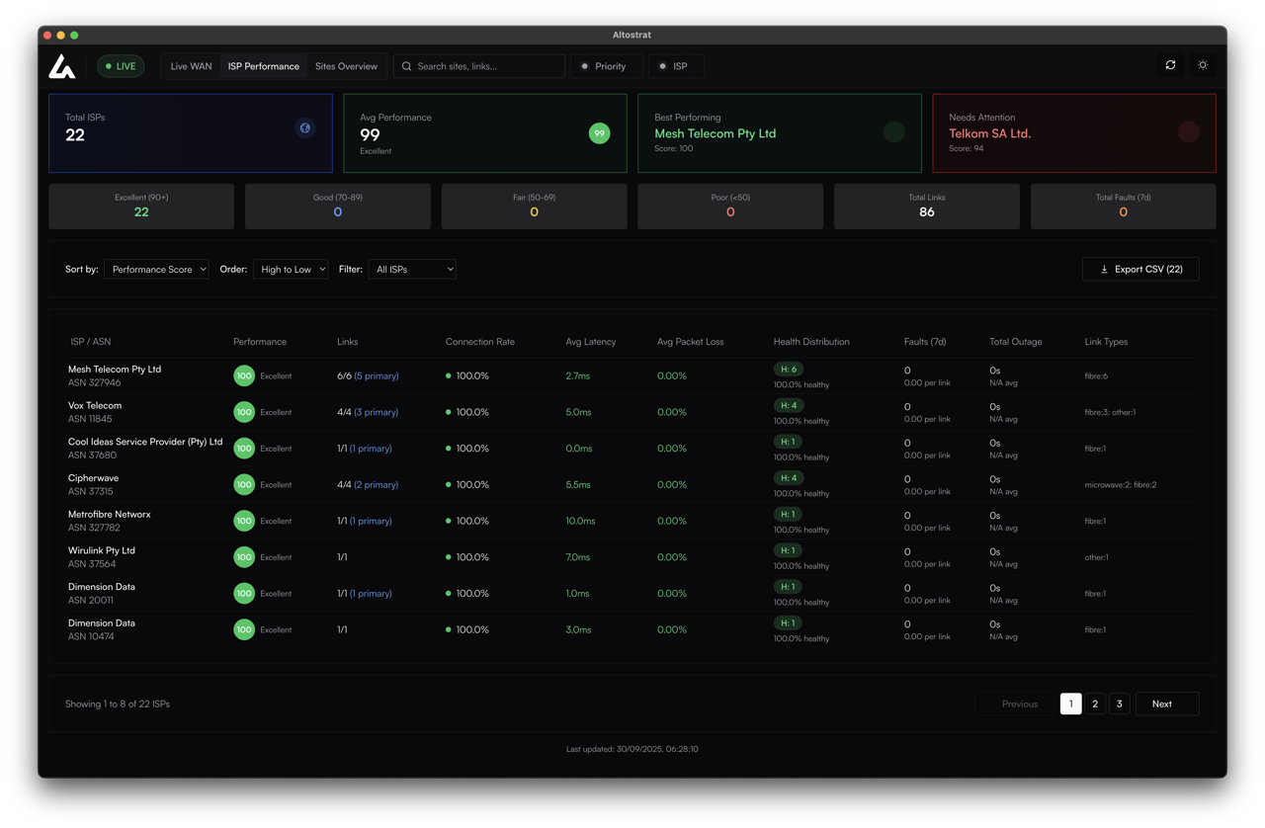Screen dimensions: 1265x828
Task: Click the Health Distribution column header
Action: coord(811,342)
